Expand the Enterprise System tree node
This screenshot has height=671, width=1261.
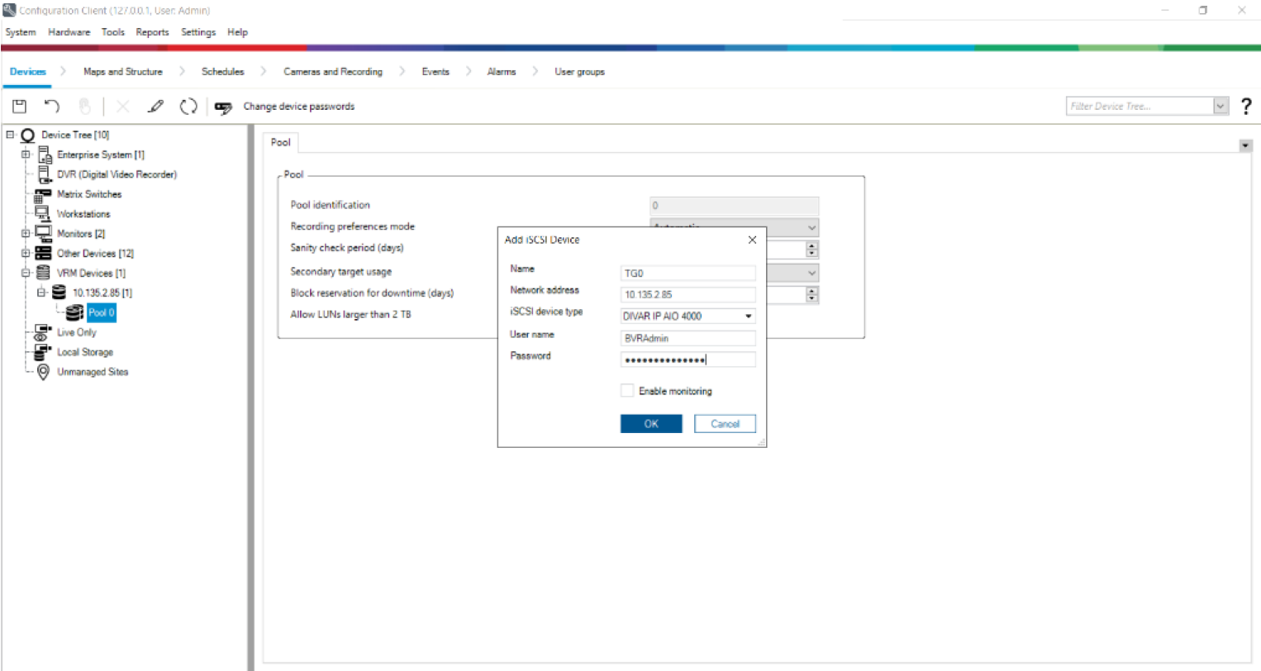(26, 155)
